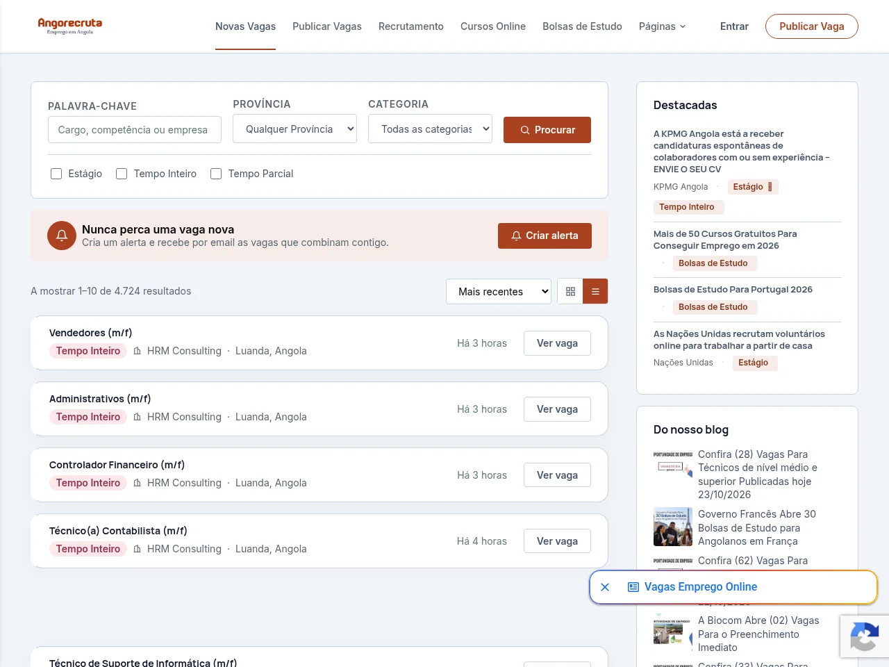Image resolution: width=889 pixels, height=667 pixels.
Task: Open Mais de 50 Cursos Gratuitos link
Action: coord(725,240)
